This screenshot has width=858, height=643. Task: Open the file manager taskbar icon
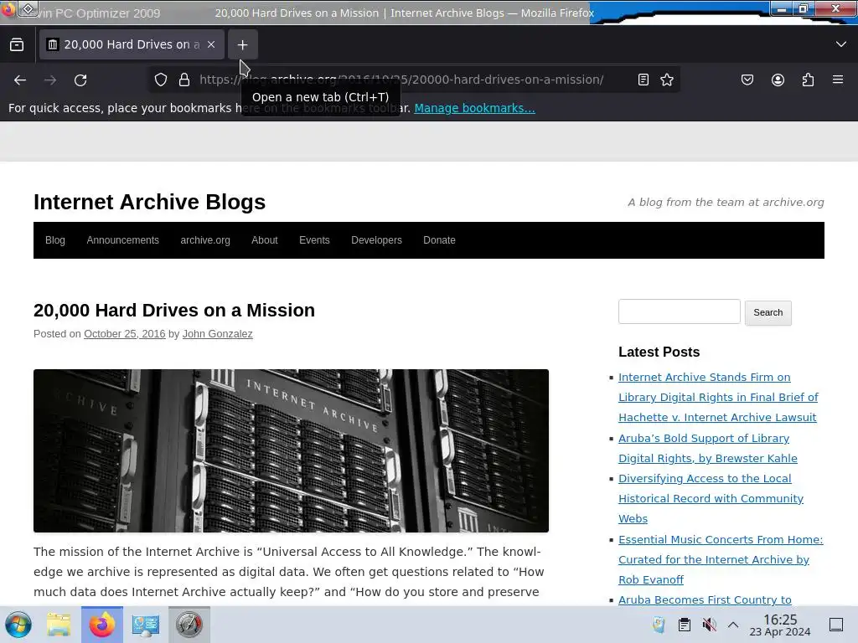pos(59,625)
